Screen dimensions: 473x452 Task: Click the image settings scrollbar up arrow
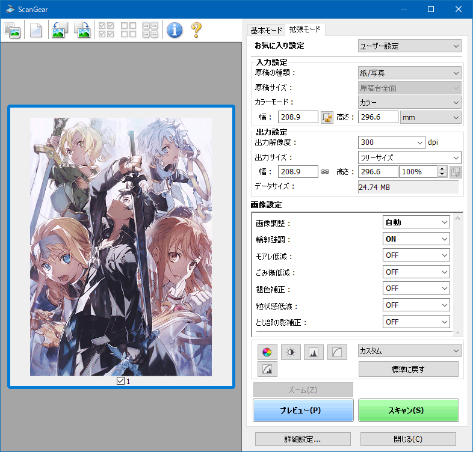click(x=457, y=218)
